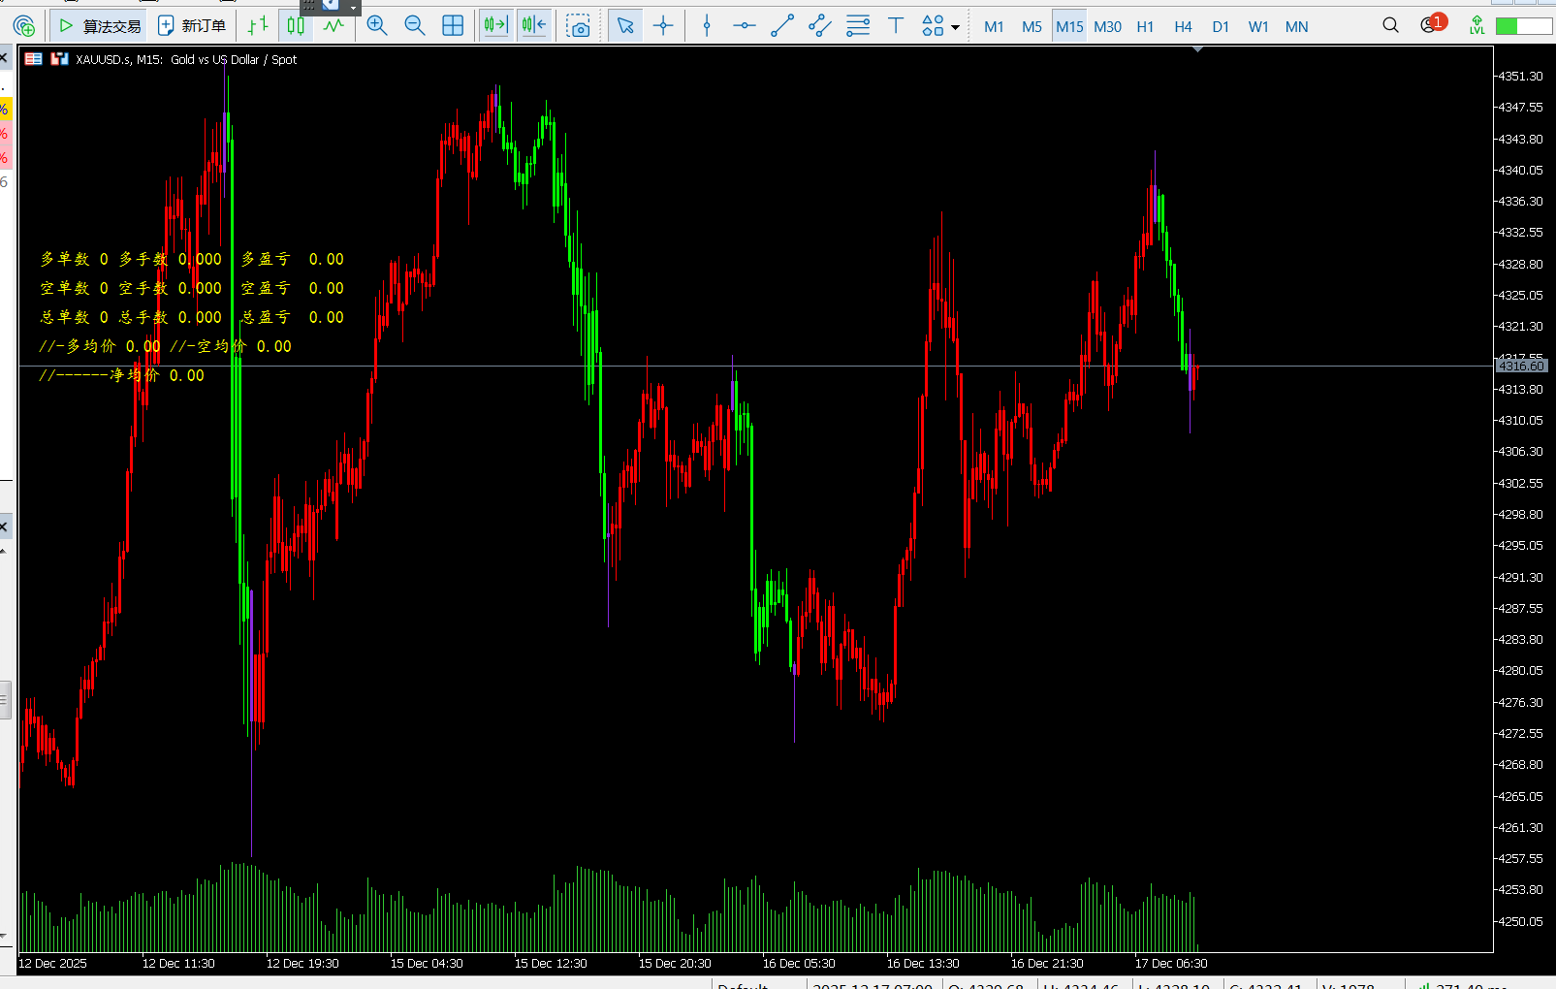Toggle the 算法交易 algo trading button
Viewport: 1556px width, 989px height.
tap(100, 26)
